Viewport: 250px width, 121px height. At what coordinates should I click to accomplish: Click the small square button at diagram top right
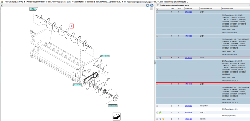point(151,9)
